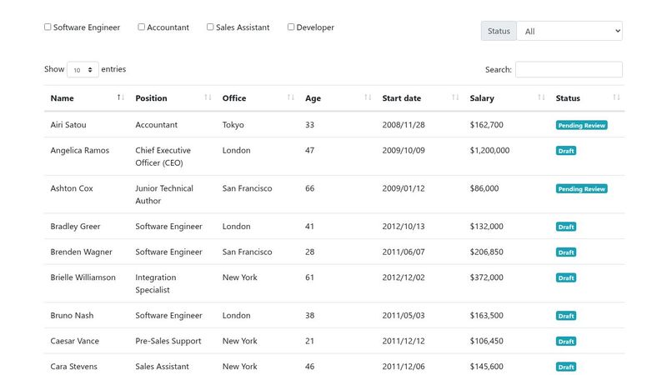This screenshot has height=375, width=667.
Task: Sort table by Office column arrows
Action: pos(291,98)
